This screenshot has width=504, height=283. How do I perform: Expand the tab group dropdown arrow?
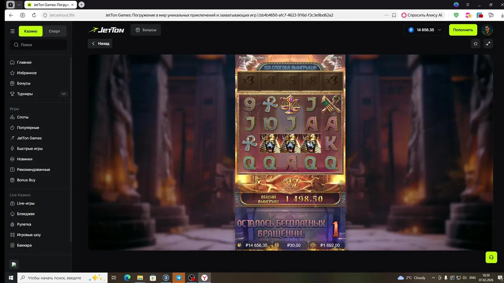point(19,5)
